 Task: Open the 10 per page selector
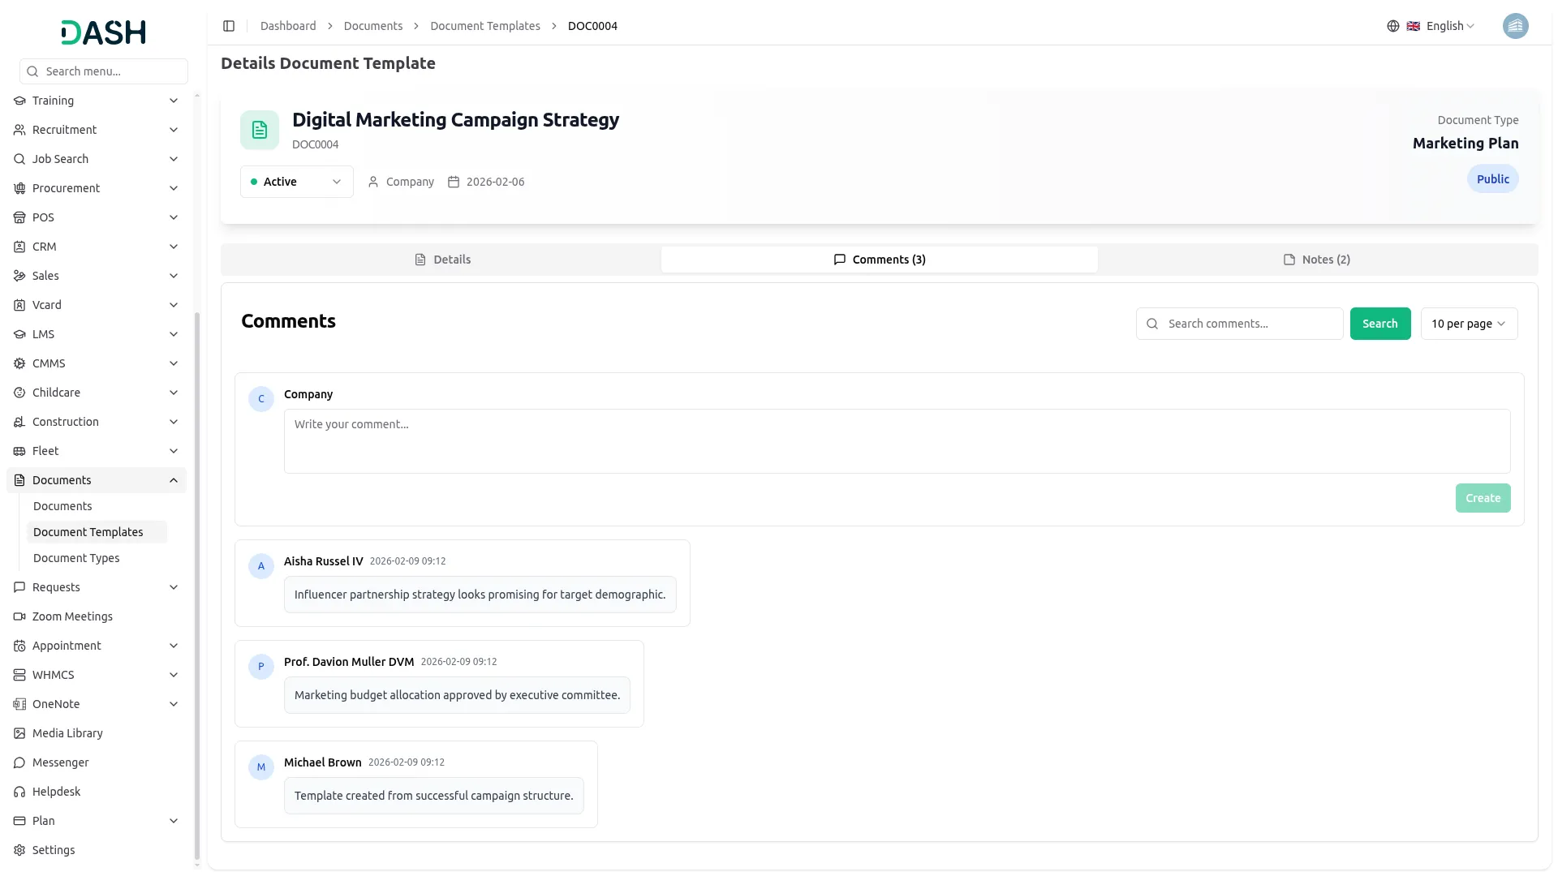1469,324
